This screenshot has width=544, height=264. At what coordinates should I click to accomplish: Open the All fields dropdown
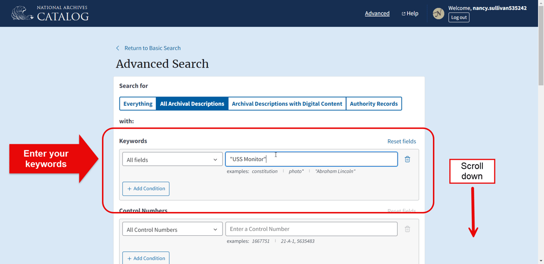point(172,160)
